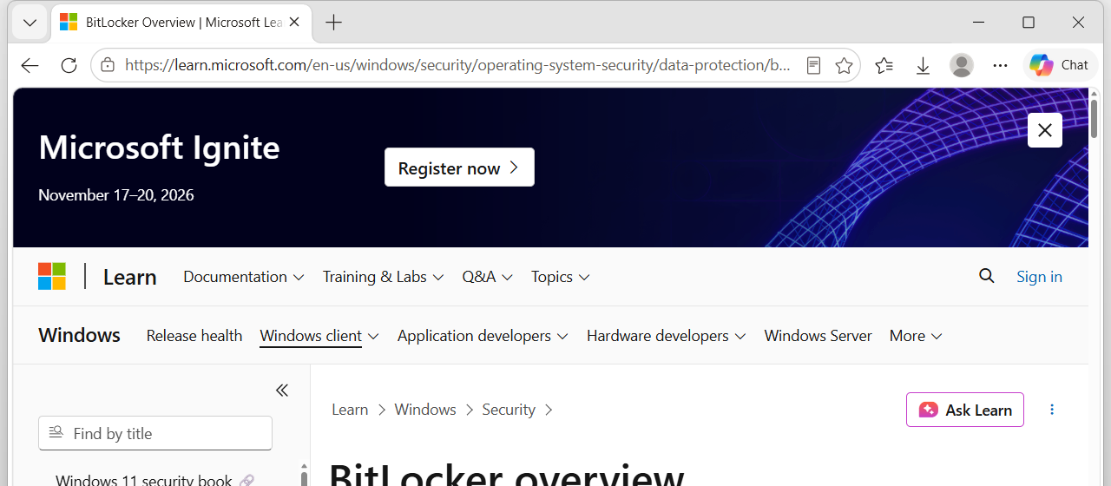The height and width of the screenshot is (486, 1111).
Task: Open the browser profile avatar
Action: click(x=962, y=65)
